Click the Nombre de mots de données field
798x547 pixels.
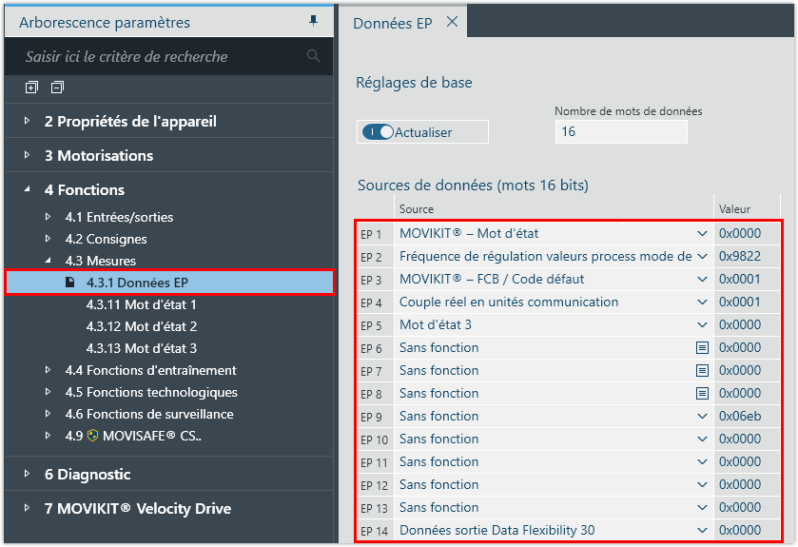point(620,132)
